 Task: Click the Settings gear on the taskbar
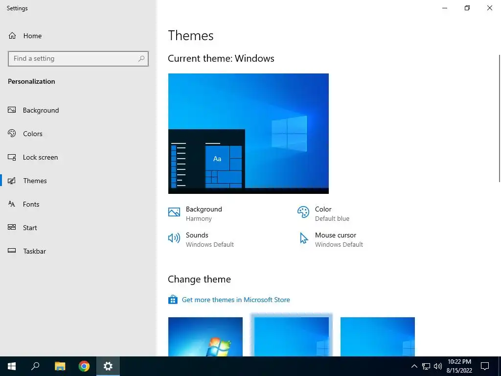pyautogui.click(x=108, y=366)
